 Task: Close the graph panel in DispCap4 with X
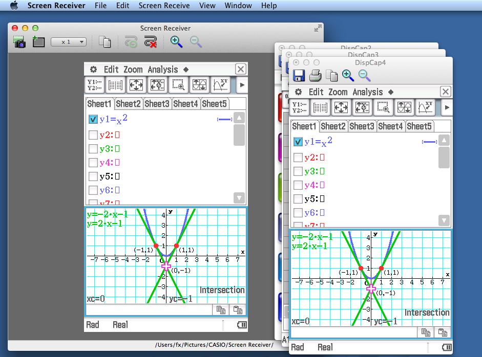click(446, 92)
